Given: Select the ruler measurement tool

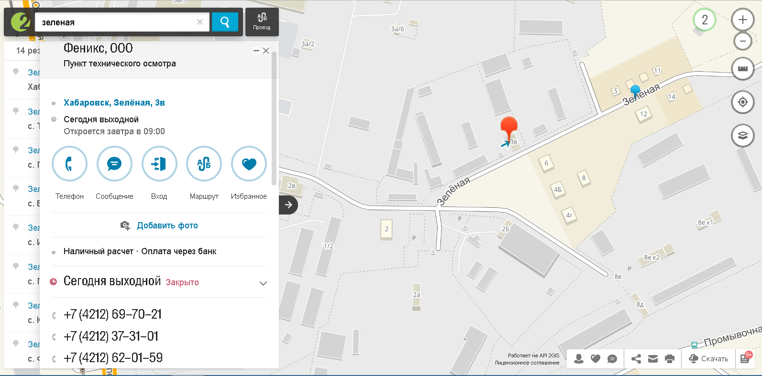Looking at the screenshot, I should tap(742, 69).
